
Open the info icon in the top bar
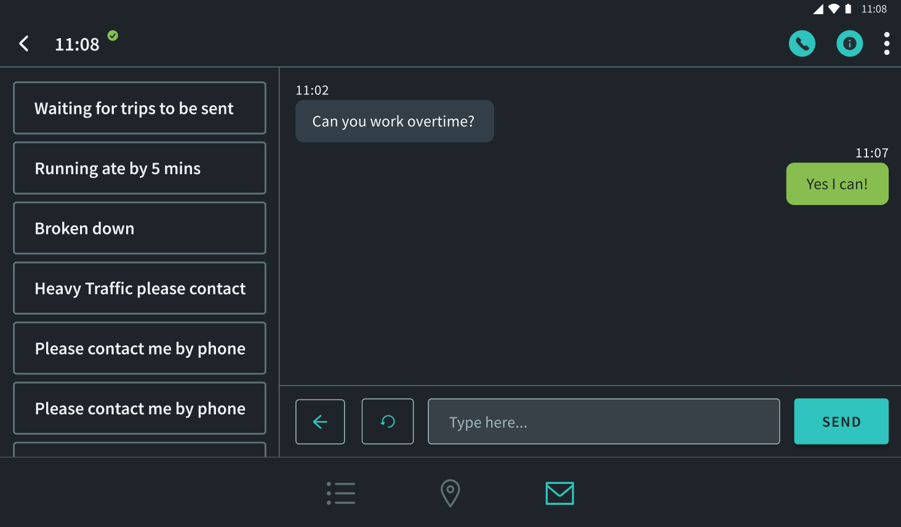click(x=850, y=43)
